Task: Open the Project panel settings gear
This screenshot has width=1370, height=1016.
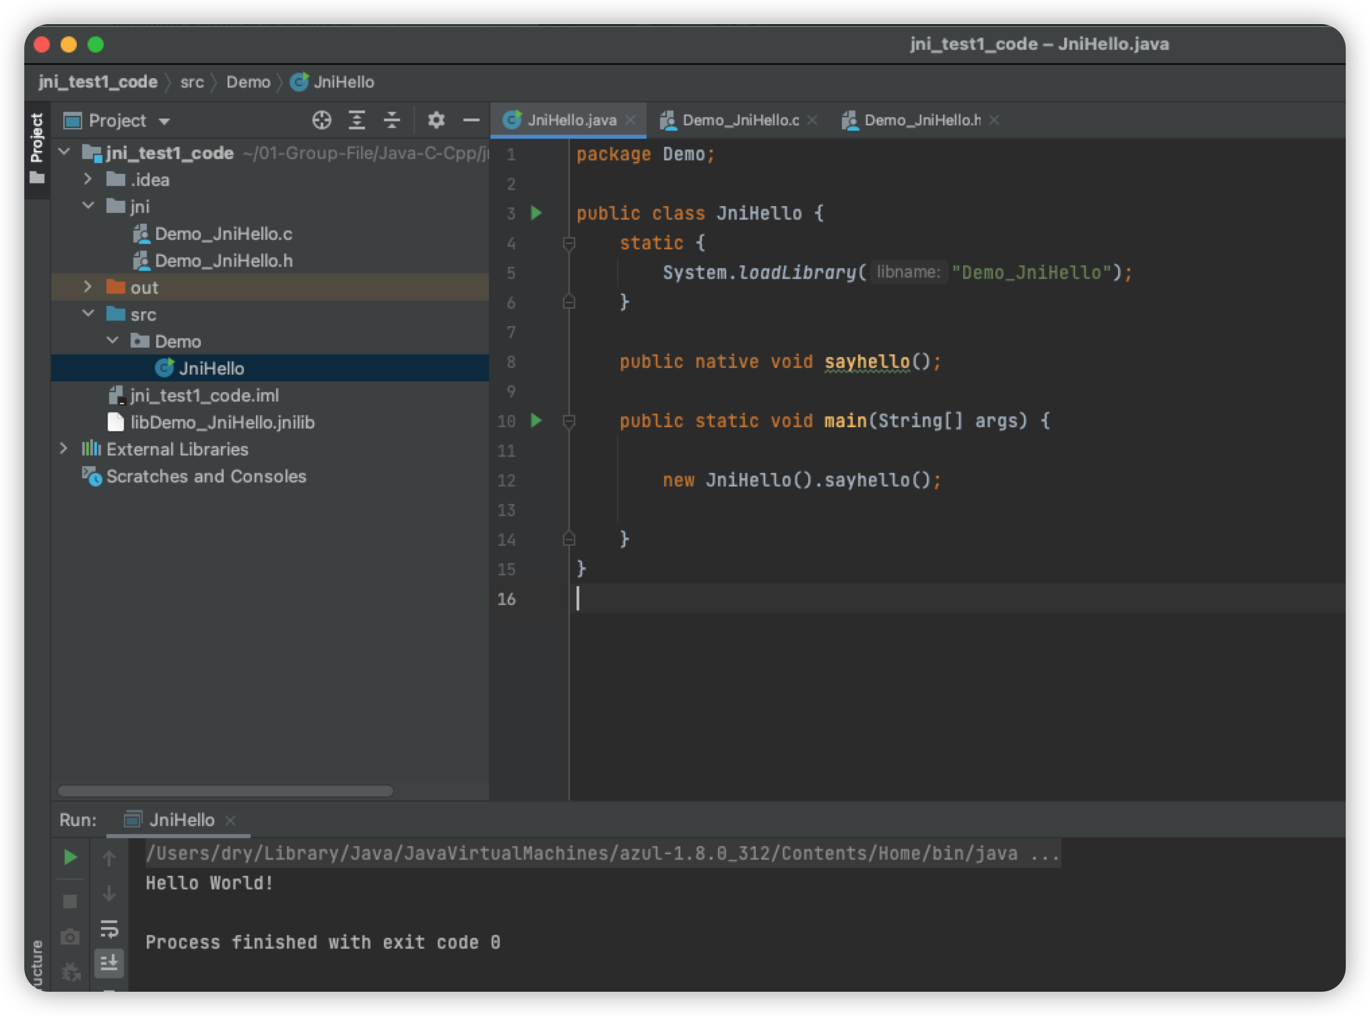Action: click(436, 121)
